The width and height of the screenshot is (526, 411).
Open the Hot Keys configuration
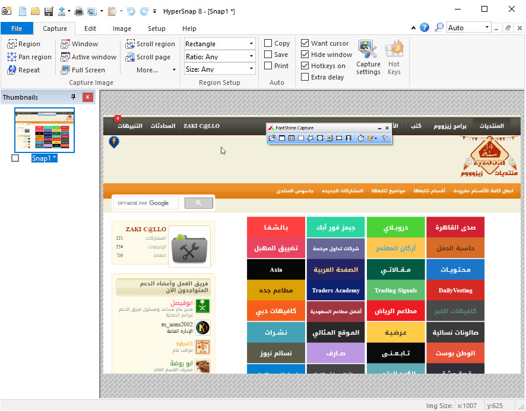point(394,58)
